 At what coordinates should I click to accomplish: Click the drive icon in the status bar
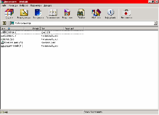pyautogui.click(x=2, y=112)
